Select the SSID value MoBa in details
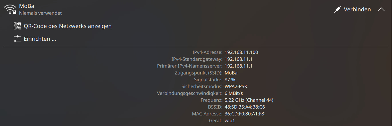Screen dimensions: 392x126 click(x=231, y=73)
